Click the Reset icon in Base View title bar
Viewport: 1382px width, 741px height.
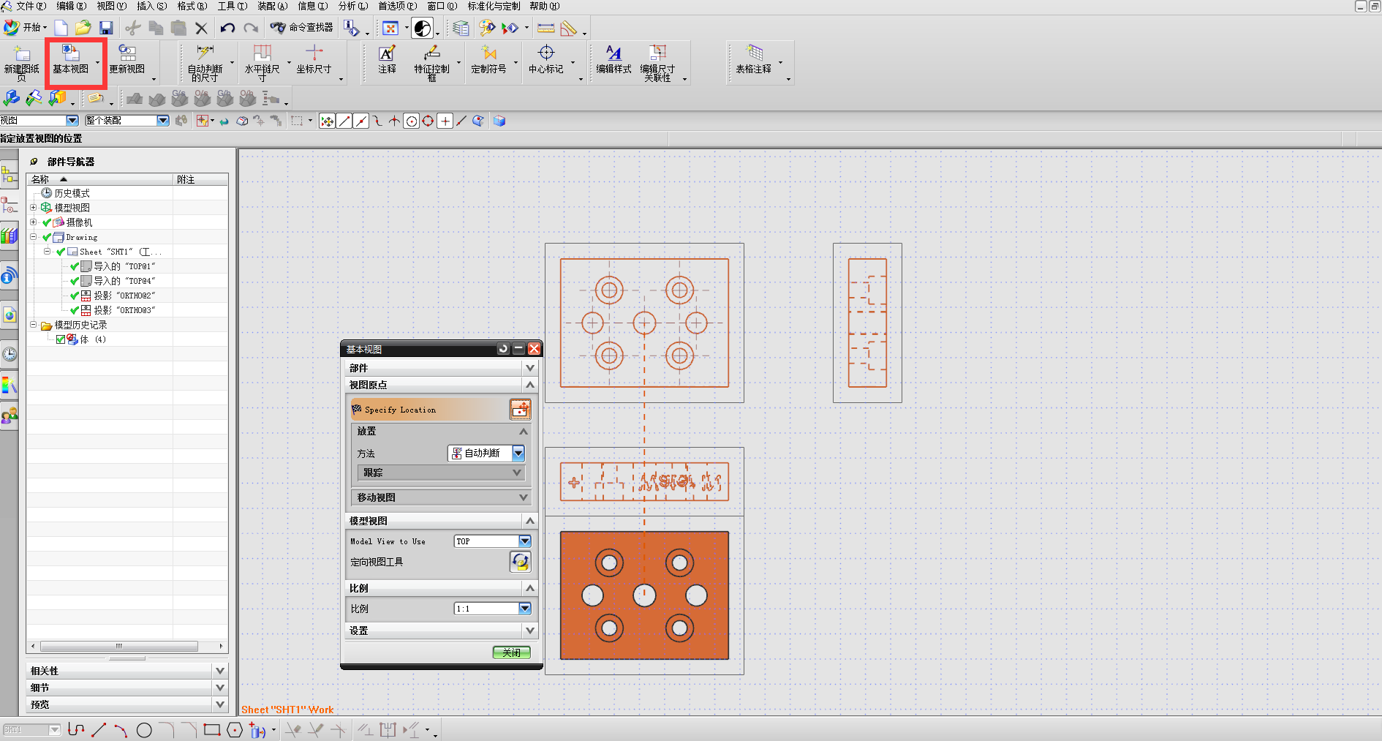tap(503, 349)
